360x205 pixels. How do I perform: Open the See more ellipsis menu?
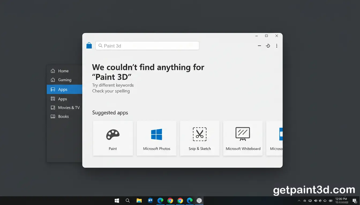tap(277, 46)
